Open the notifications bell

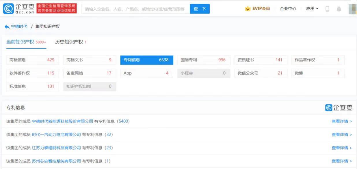pos(339,9)
